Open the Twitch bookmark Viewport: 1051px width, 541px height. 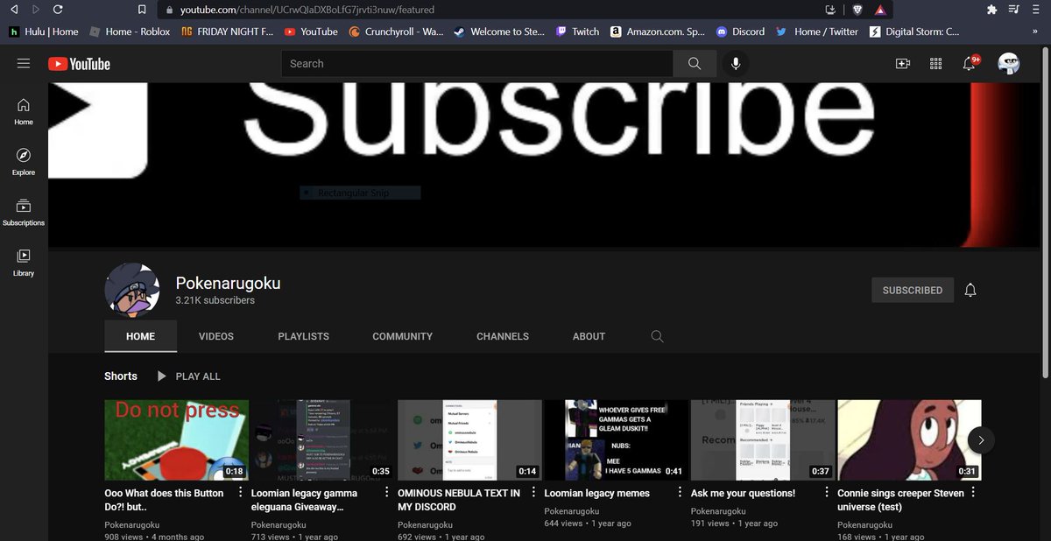[578, 32]
